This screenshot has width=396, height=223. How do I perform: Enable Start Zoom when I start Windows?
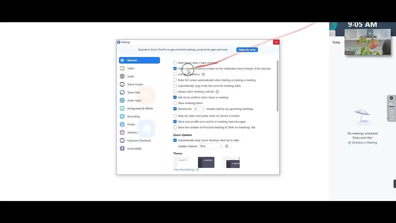pos(175,63)
